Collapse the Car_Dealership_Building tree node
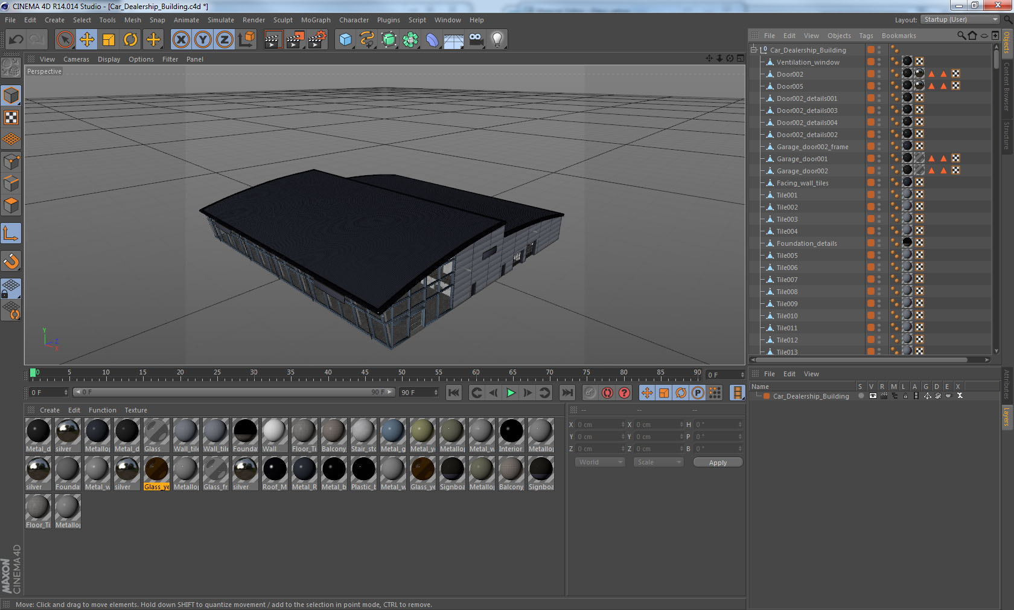This screenshot has width=1014, height=610. click(754, 50)
